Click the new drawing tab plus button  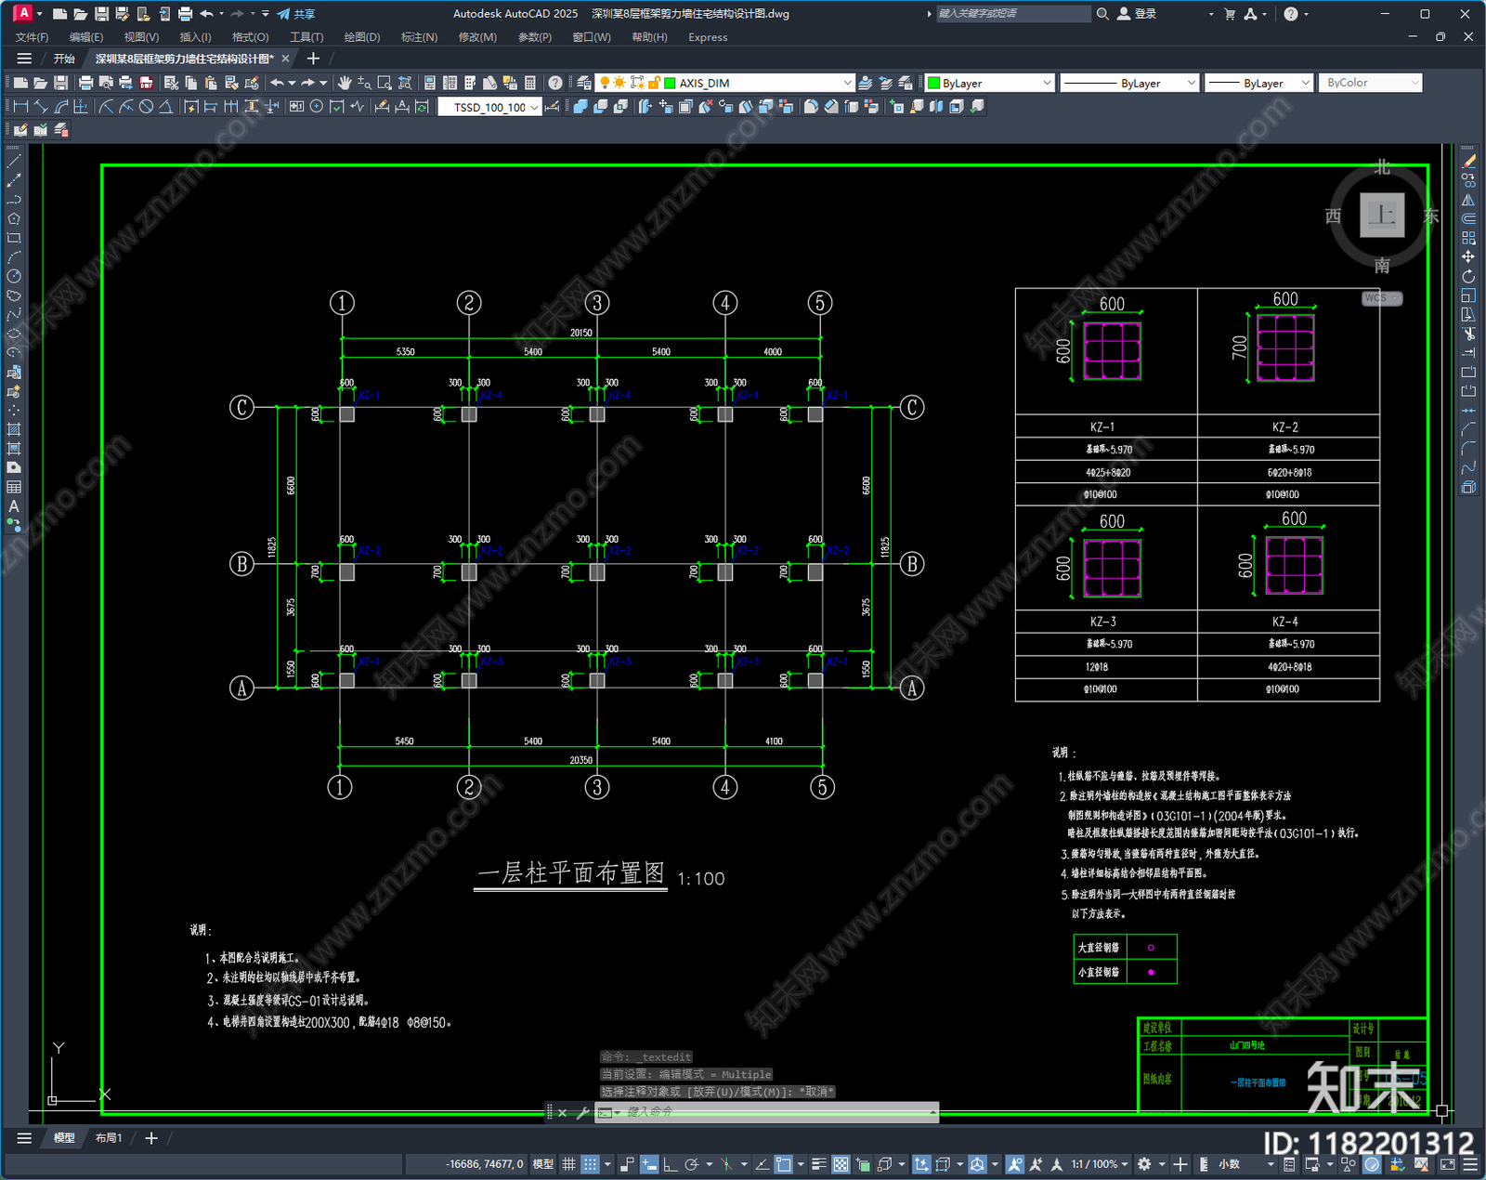tap(313, 59)
